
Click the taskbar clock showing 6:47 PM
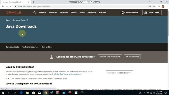[x=159, y=93]
